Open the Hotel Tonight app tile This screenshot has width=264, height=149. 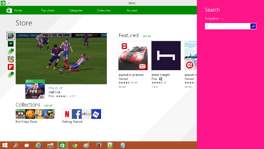point(166,55)
